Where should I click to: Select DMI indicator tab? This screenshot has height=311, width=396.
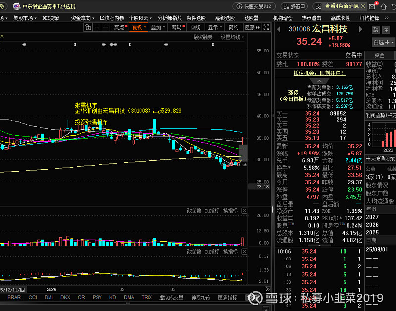pos(49,297)
